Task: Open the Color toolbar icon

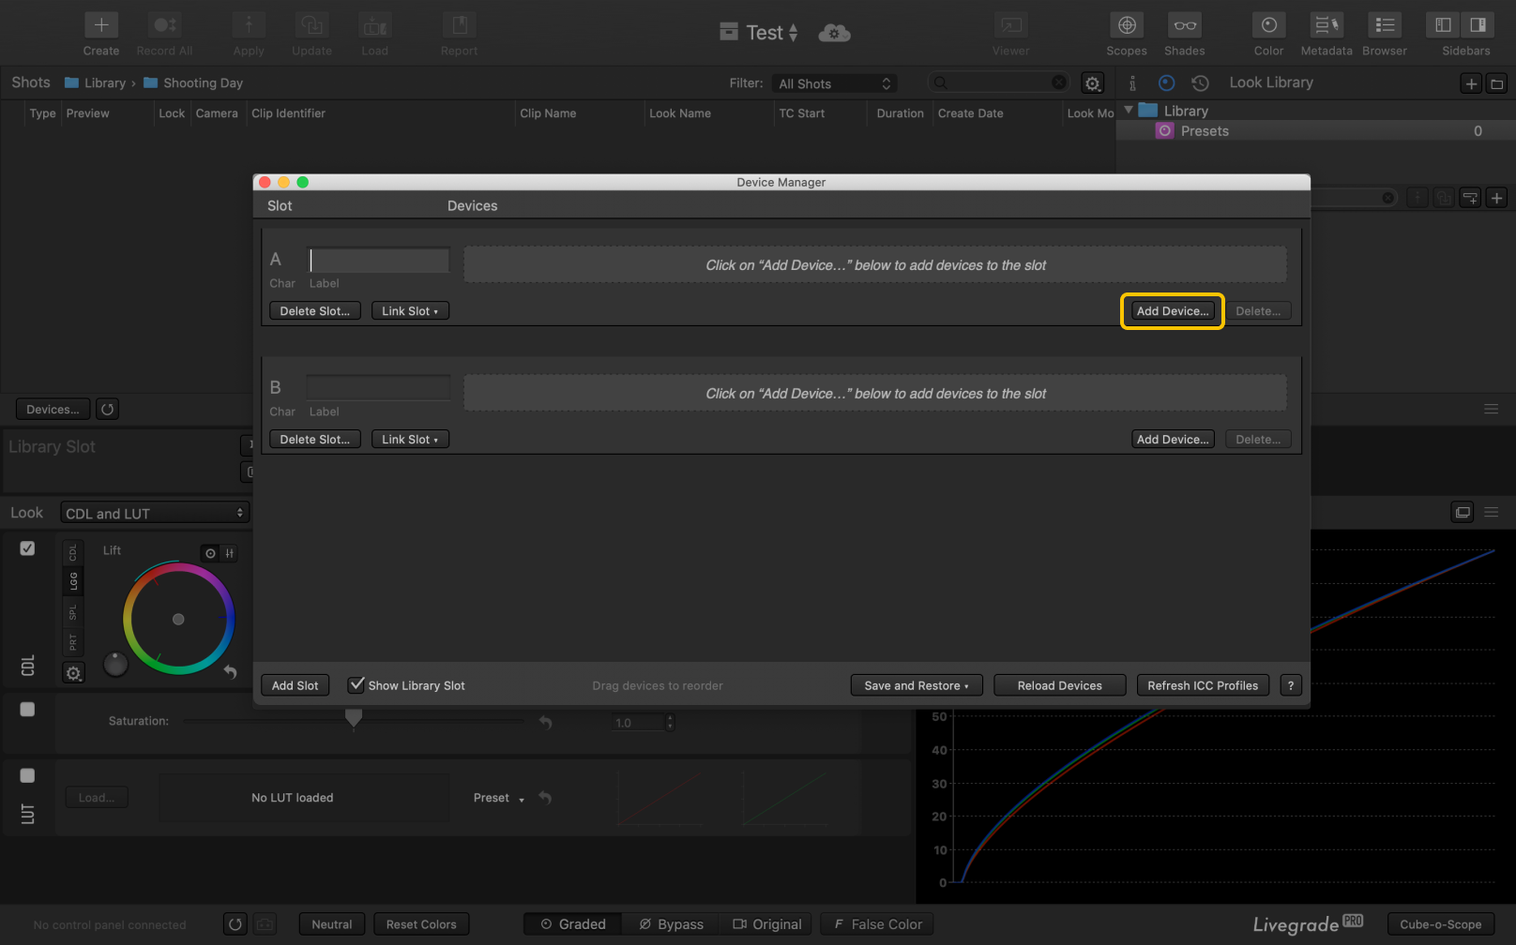Action: click(1268, 26)
